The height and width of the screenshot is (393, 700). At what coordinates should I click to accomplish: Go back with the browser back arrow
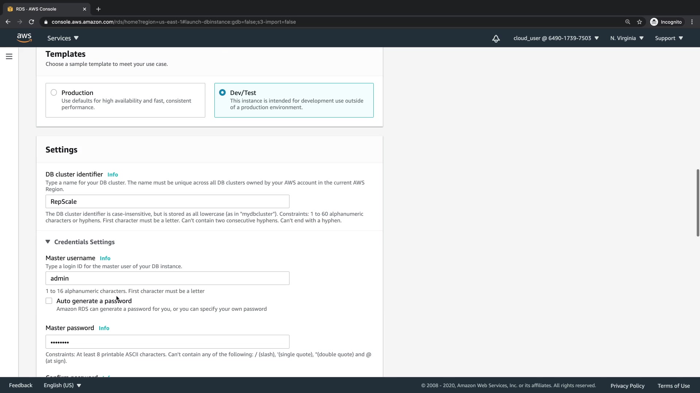pos(8,22)
